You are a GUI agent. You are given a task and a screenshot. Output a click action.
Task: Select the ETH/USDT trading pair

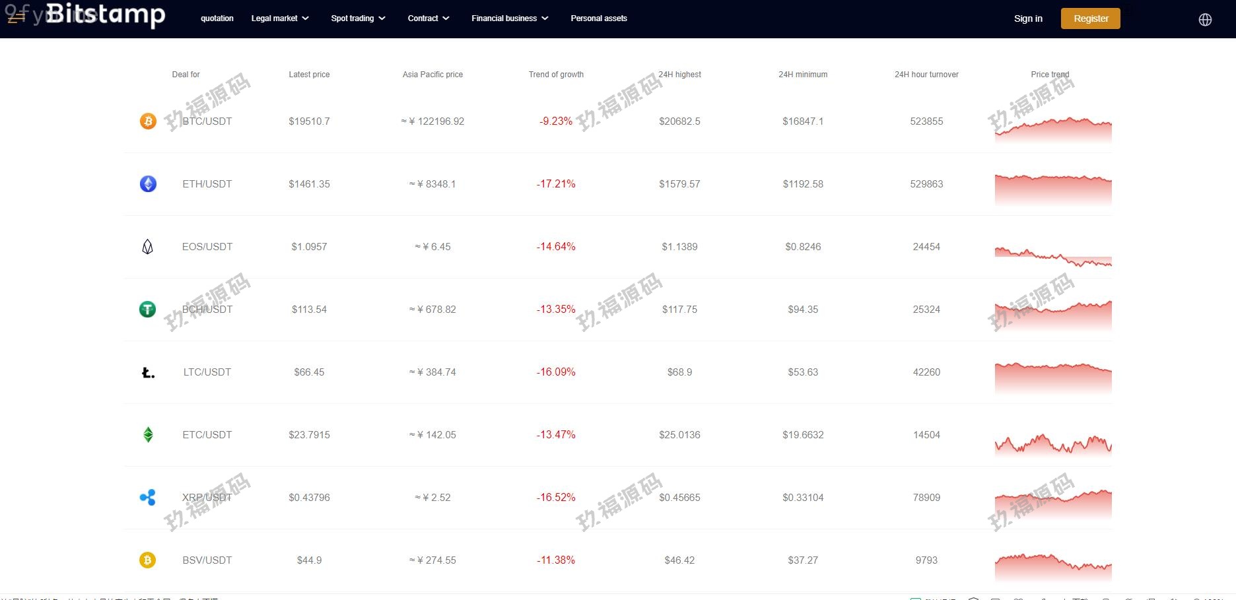pos(207,184)
